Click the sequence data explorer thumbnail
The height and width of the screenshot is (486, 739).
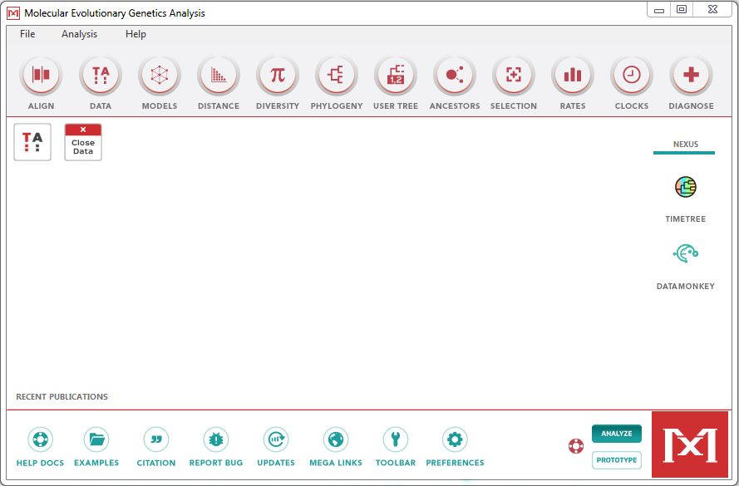32,142
